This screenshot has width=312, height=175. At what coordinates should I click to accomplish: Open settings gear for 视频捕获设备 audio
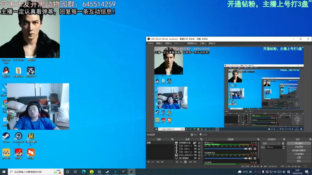tap(255, 158)
